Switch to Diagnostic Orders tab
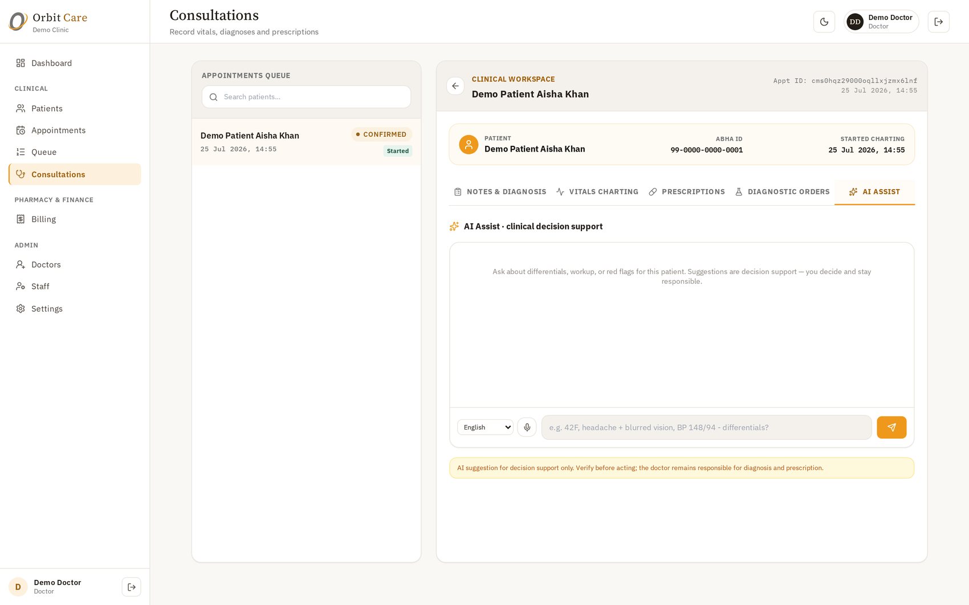Image resolution: width=969 pixels, height=605 pixels. pos(782,192)
